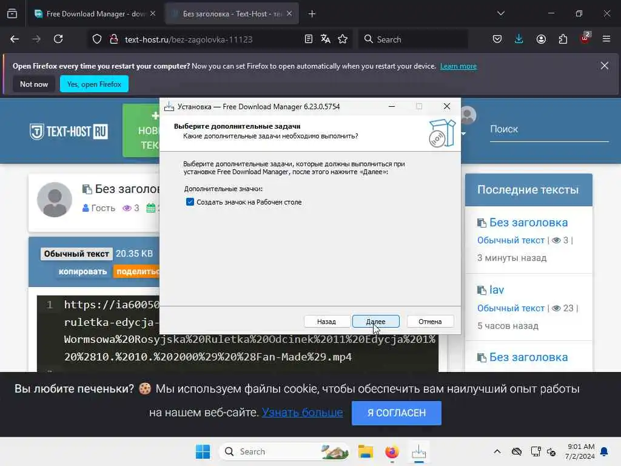This screenshot has width=621, height=466.
Task: Go back in Firefox history
Action: (x=15, y=39)
